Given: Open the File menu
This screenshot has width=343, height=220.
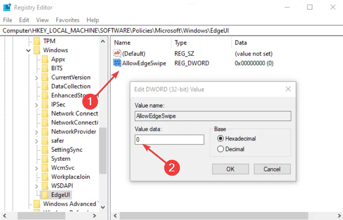Looking at the screenshot, I should (8, 20).
